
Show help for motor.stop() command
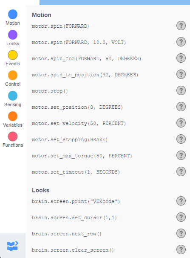point(181,90)
